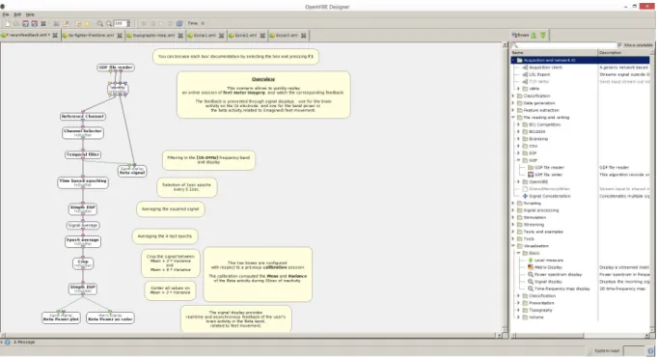Viewport: 658px width, 358px height.
Task: Select the Time-frequency map display entry
Action: (x=562, y=289)
